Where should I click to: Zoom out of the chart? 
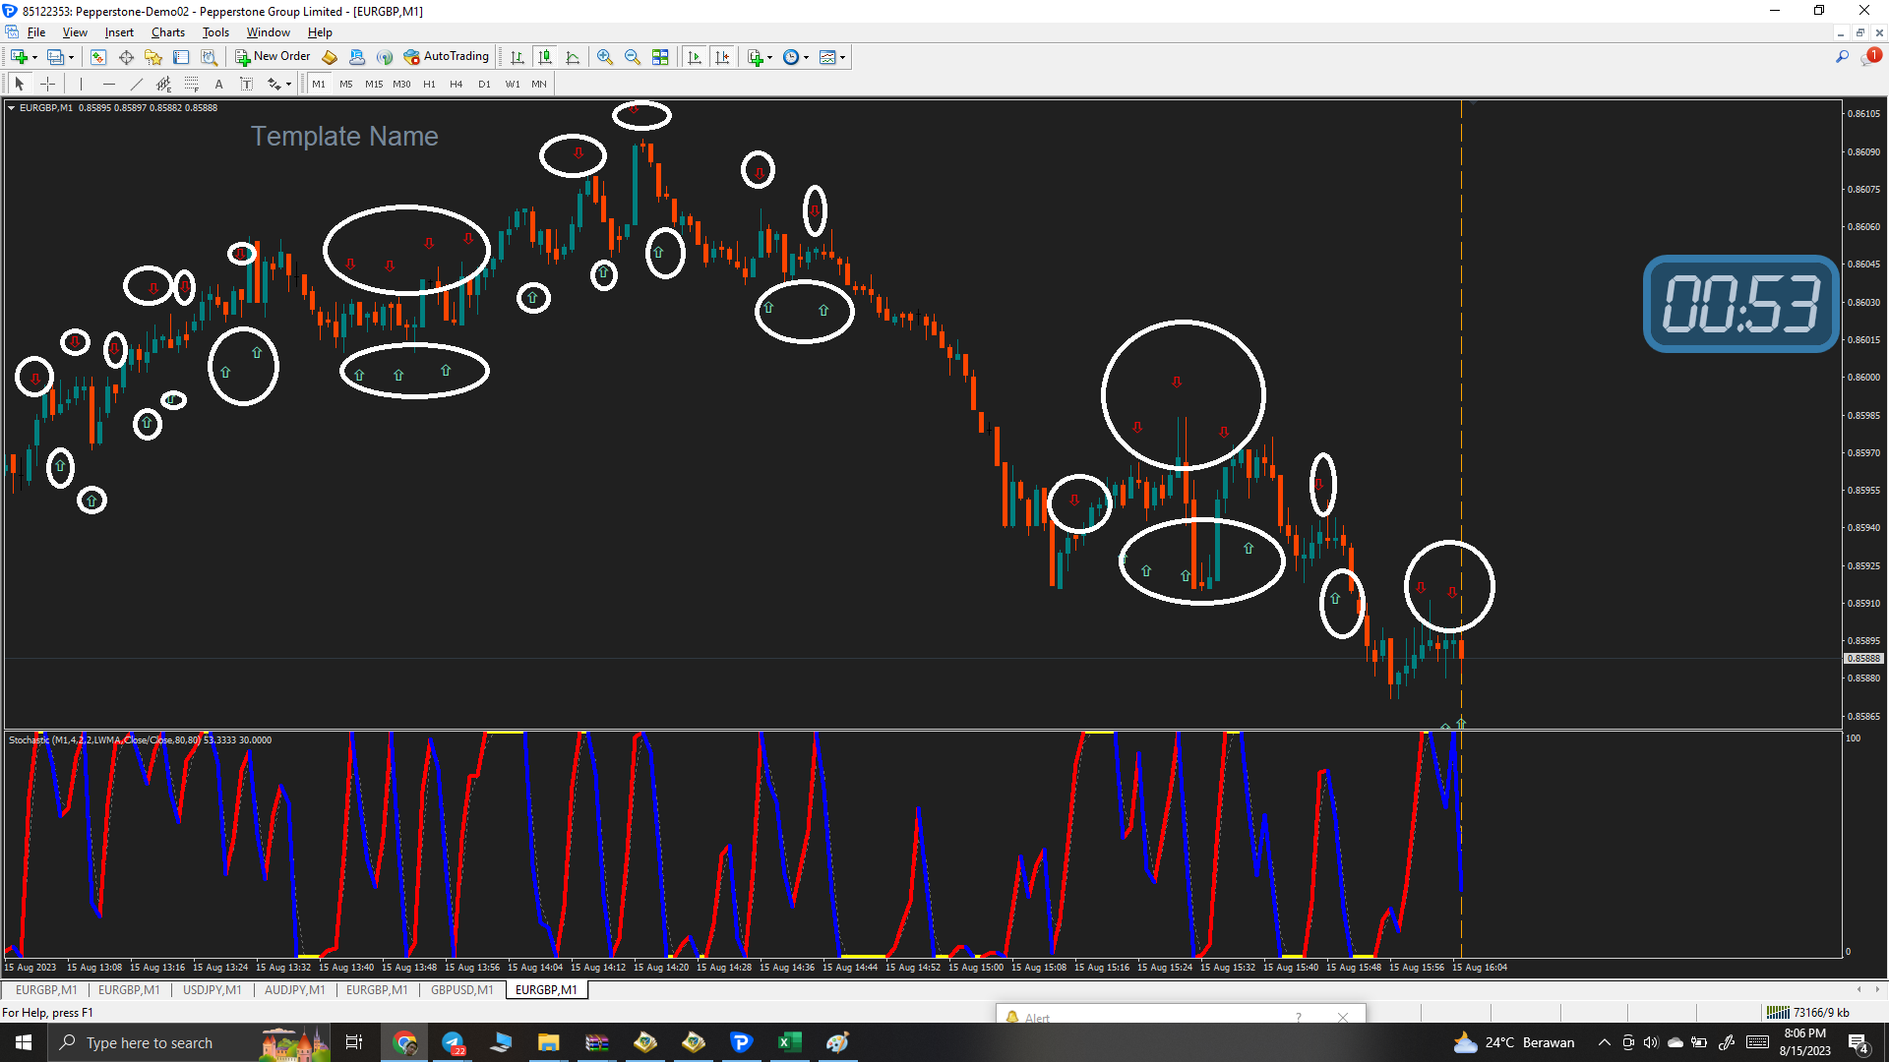pyautogui.click(x=633, y=57)
